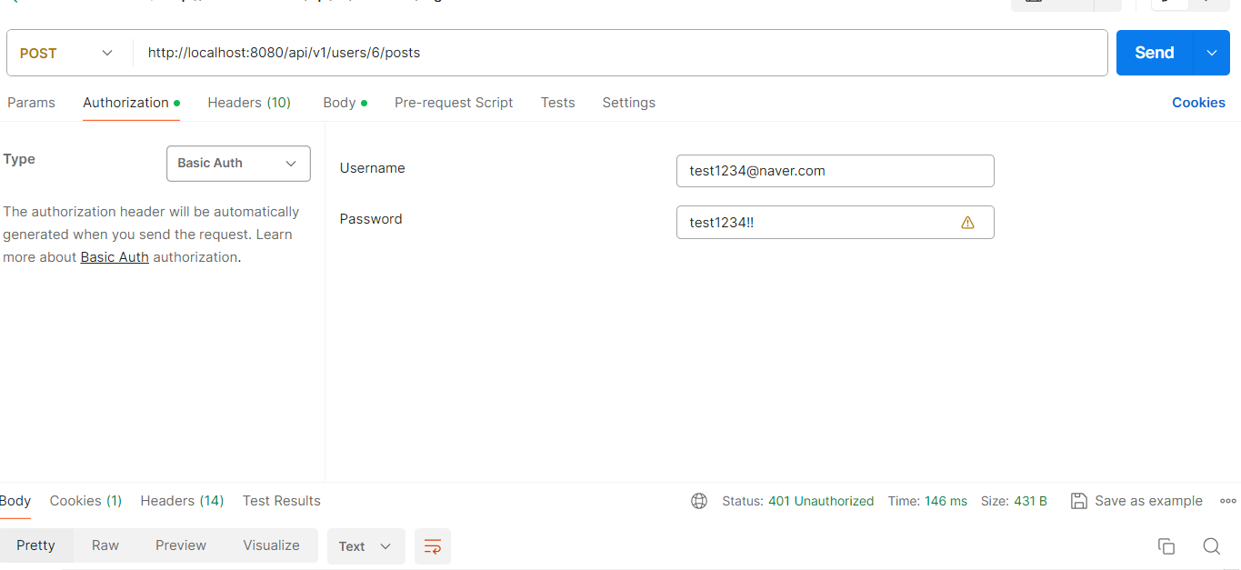Select the Authorization tab

click(x=131, y=103)
